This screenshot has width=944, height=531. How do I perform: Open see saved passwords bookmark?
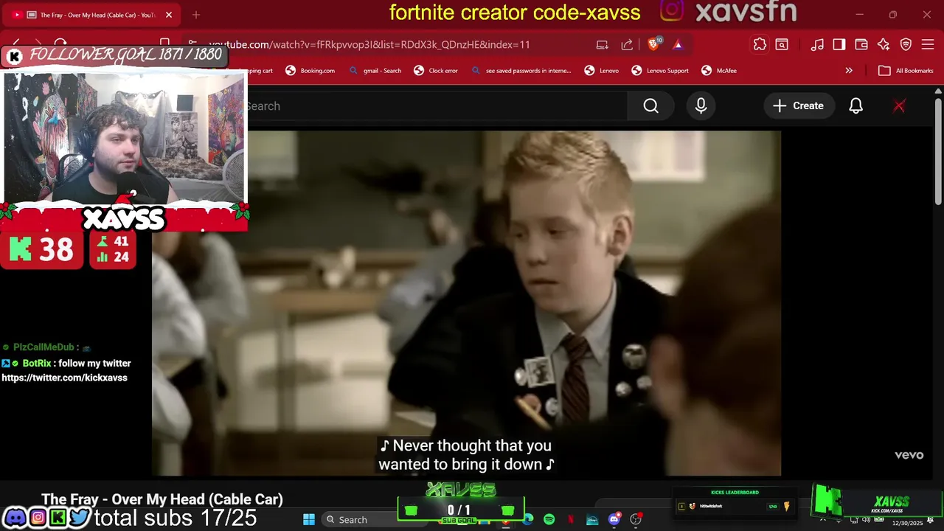click(x=521, y=71)
